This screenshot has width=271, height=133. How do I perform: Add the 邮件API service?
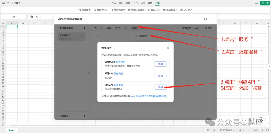160,76
